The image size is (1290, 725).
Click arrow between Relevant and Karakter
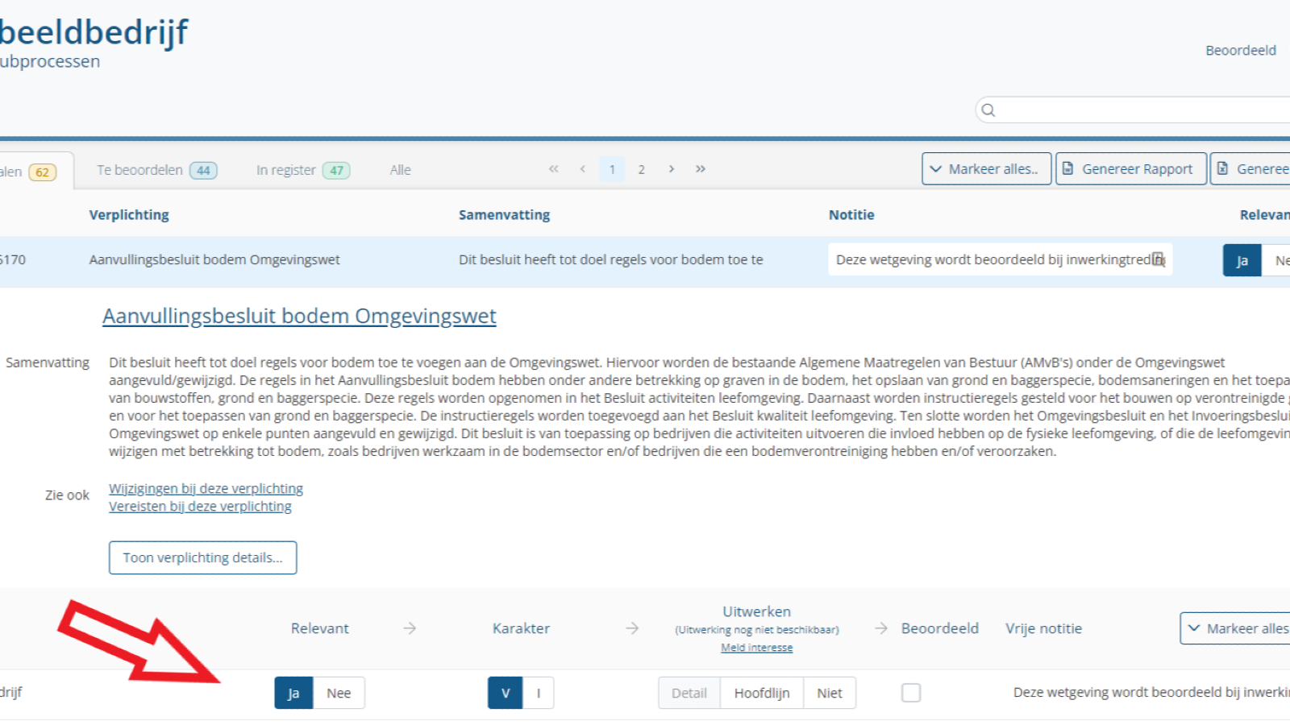click(x=410, y=628)
